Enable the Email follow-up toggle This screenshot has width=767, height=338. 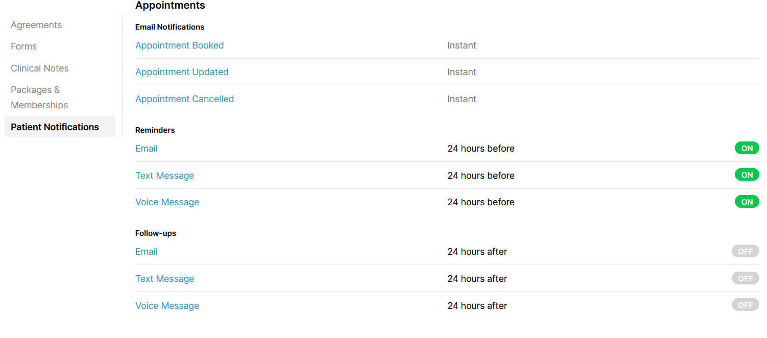(745, 251)
